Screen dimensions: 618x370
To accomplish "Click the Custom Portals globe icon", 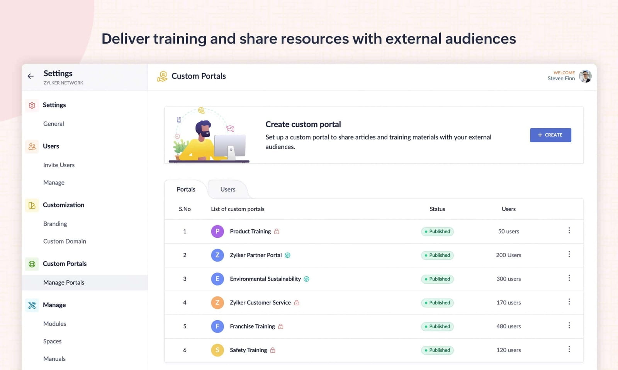I will click(32, 264).
